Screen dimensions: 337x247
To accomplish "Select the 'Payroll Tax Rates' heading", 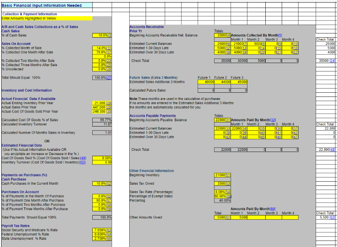I will [x=16, y=226].
